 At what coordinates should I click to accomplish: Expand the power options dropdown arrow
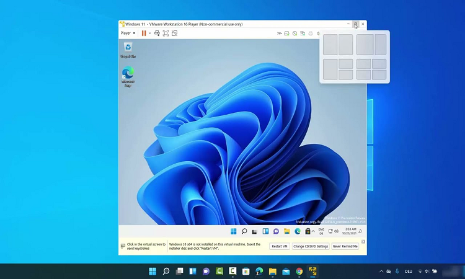[150, 33]
